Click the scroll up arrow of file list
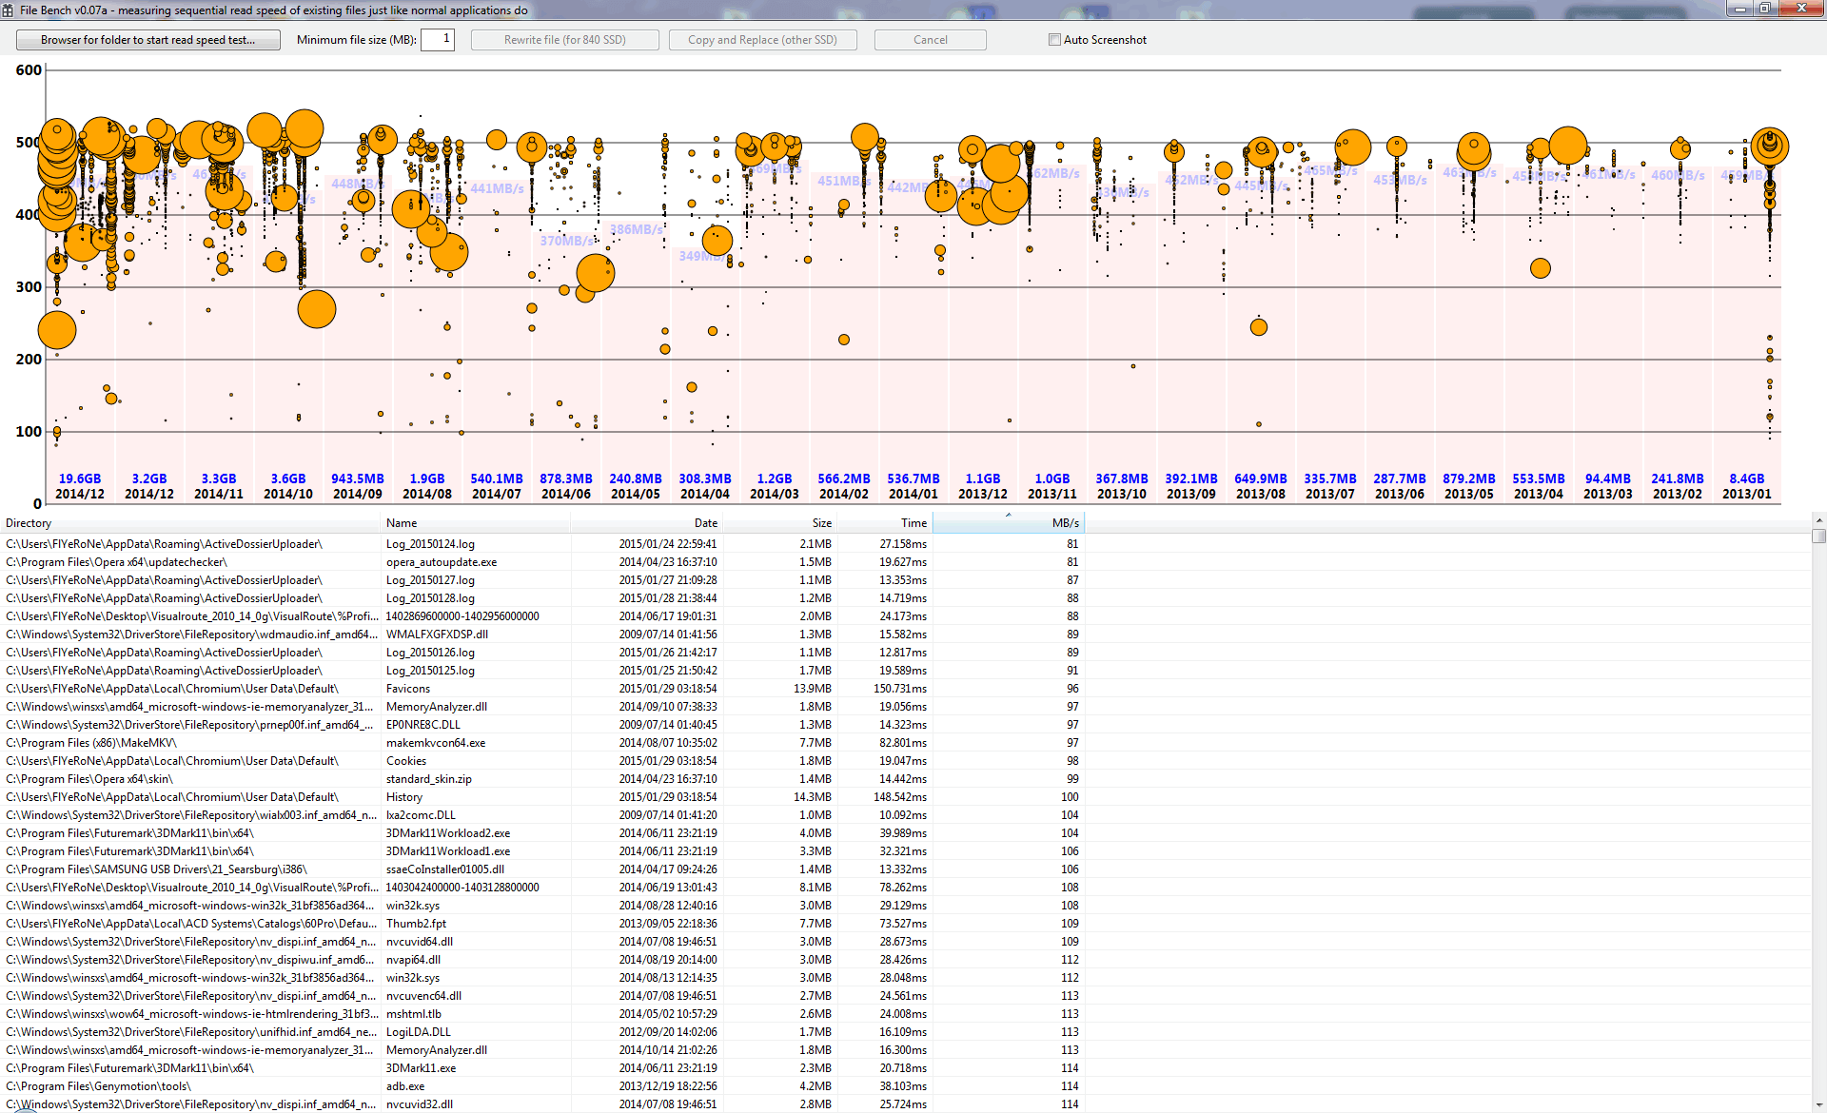Screen dimensions: 1827x1113 point(1818,520)
